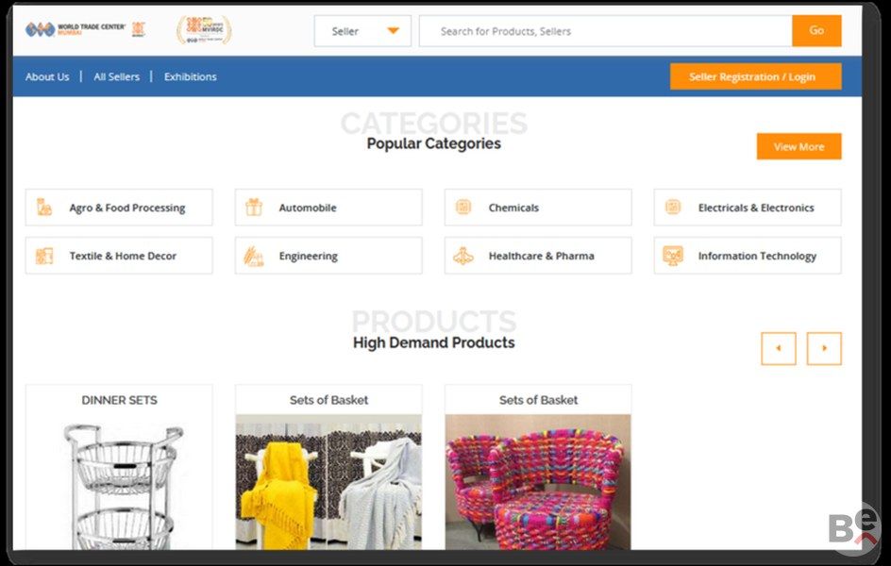
Task: Focus the Search for Products, Sellers field
Action: coord(605,31)
